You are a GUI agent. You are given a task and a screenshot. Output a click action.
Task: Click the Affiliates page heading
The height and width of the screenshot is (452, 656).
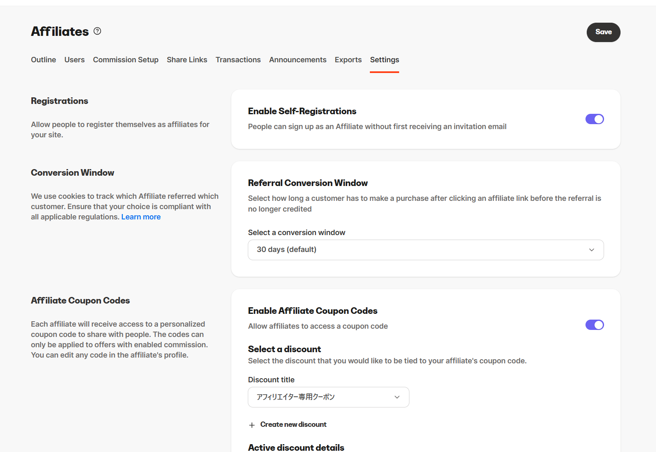[x=60, y=32]
